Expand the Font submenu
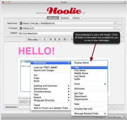Image resolution: width=127 pixels, height=120 pixels. [x=51, y=95]
